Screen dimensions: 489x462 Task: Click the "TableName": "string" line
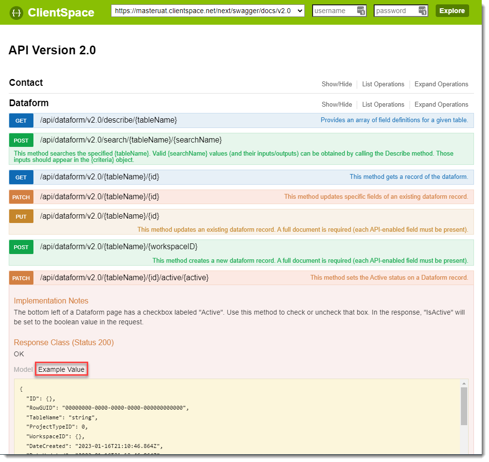coord(62,418)
